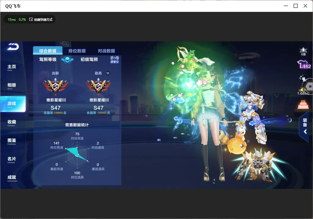
Task: Click the green-haired character avatar
Action: [210, 121]
